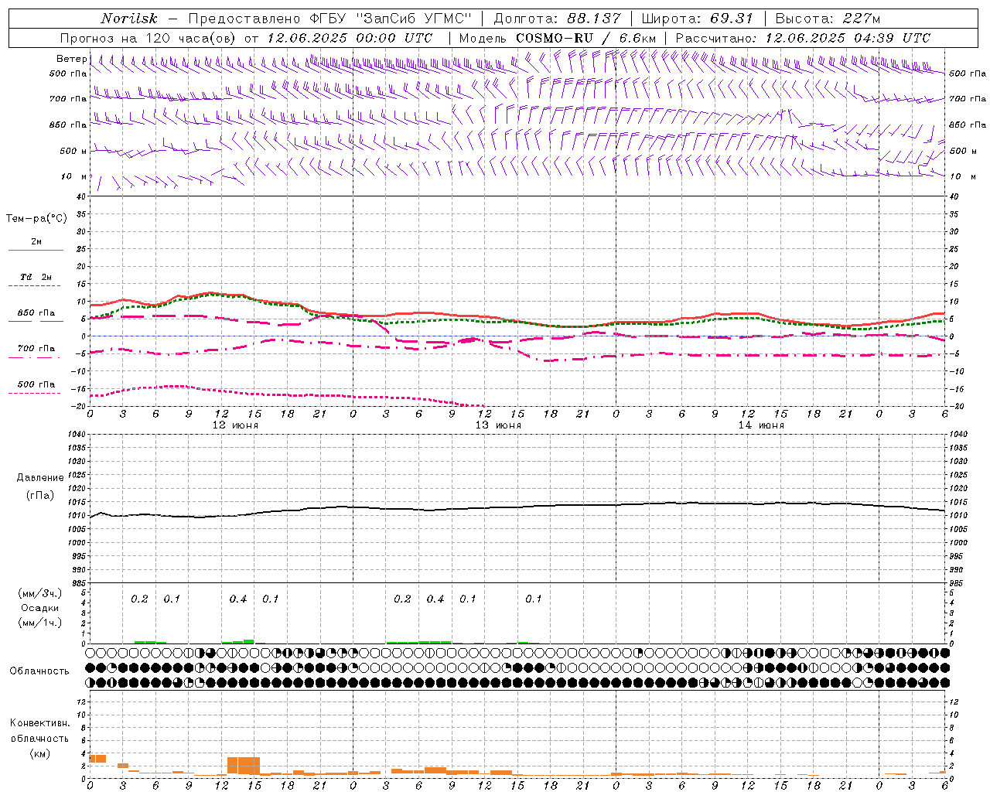Select the "Прогноз на 120 часа(ов)" header text

(x=148, y=38)
